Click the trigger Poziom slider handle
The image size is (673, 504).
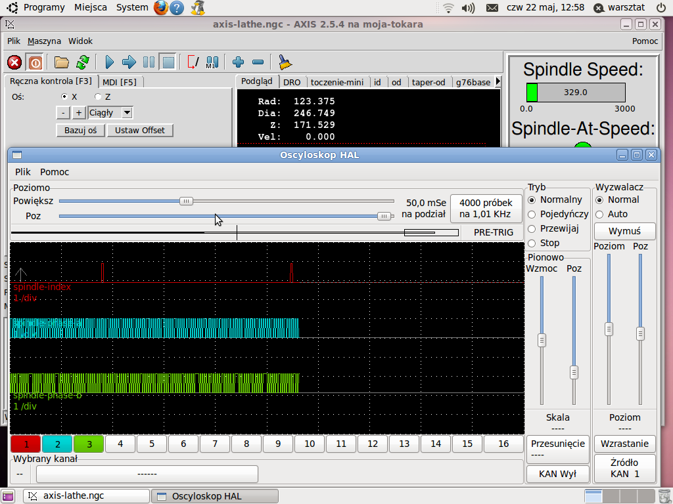(609, 329)
